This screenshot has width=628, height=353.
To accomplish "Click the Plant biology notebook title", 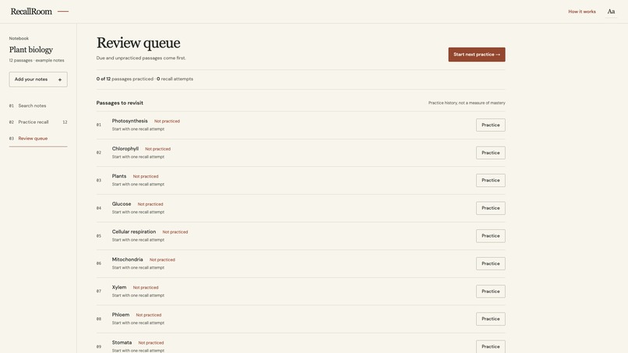I will (31, 50).
